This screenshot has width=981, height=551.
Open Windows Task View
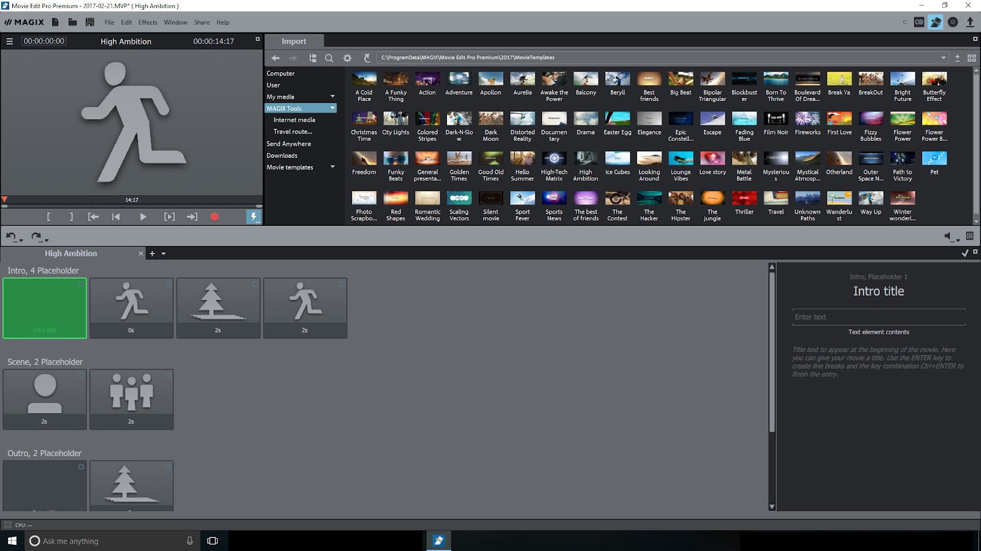coord(213,541)
